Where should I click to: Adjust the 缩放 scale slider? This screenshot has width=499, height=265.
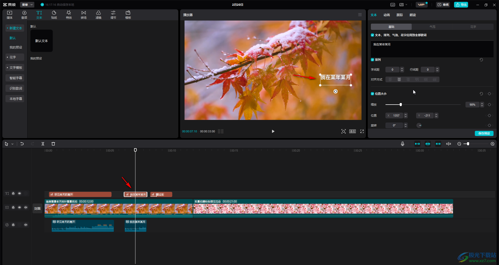401,105
